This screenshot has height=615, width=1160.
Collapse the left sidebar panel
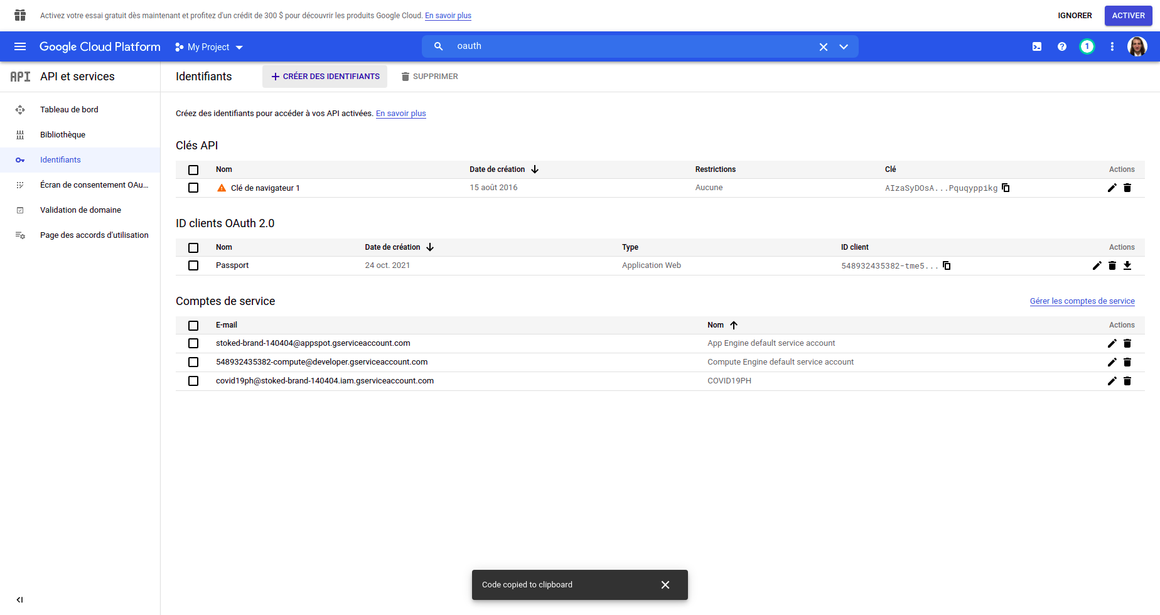(x=19, y=599)
